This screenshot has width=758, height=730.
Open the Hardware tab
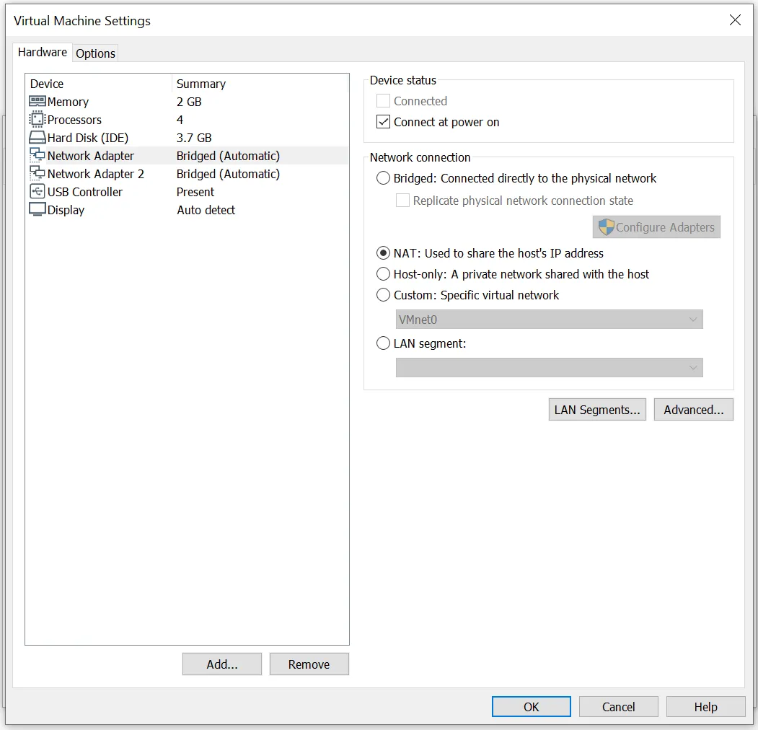click(x=43, y=52)
